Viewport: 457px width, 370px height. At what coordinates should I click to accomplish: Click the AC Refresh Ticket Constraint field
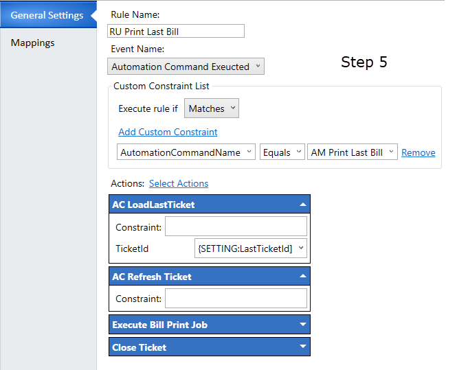pyautogui.click(x=236, y=298)
